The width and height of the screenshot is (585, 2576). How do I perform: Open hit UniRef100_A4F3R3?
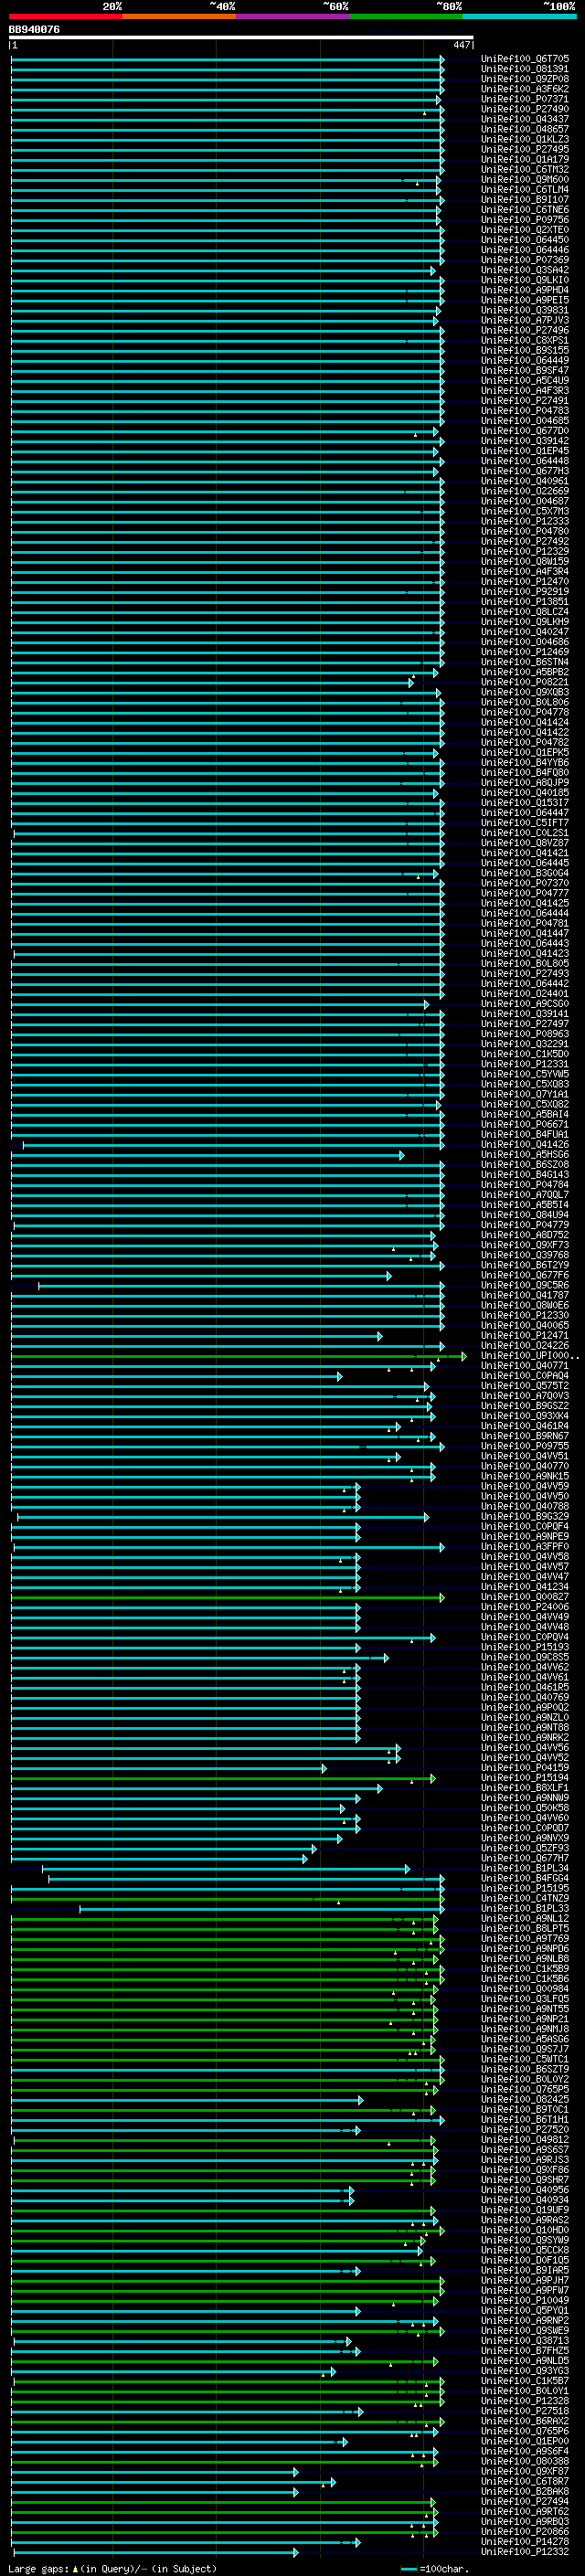pos(525,391)
